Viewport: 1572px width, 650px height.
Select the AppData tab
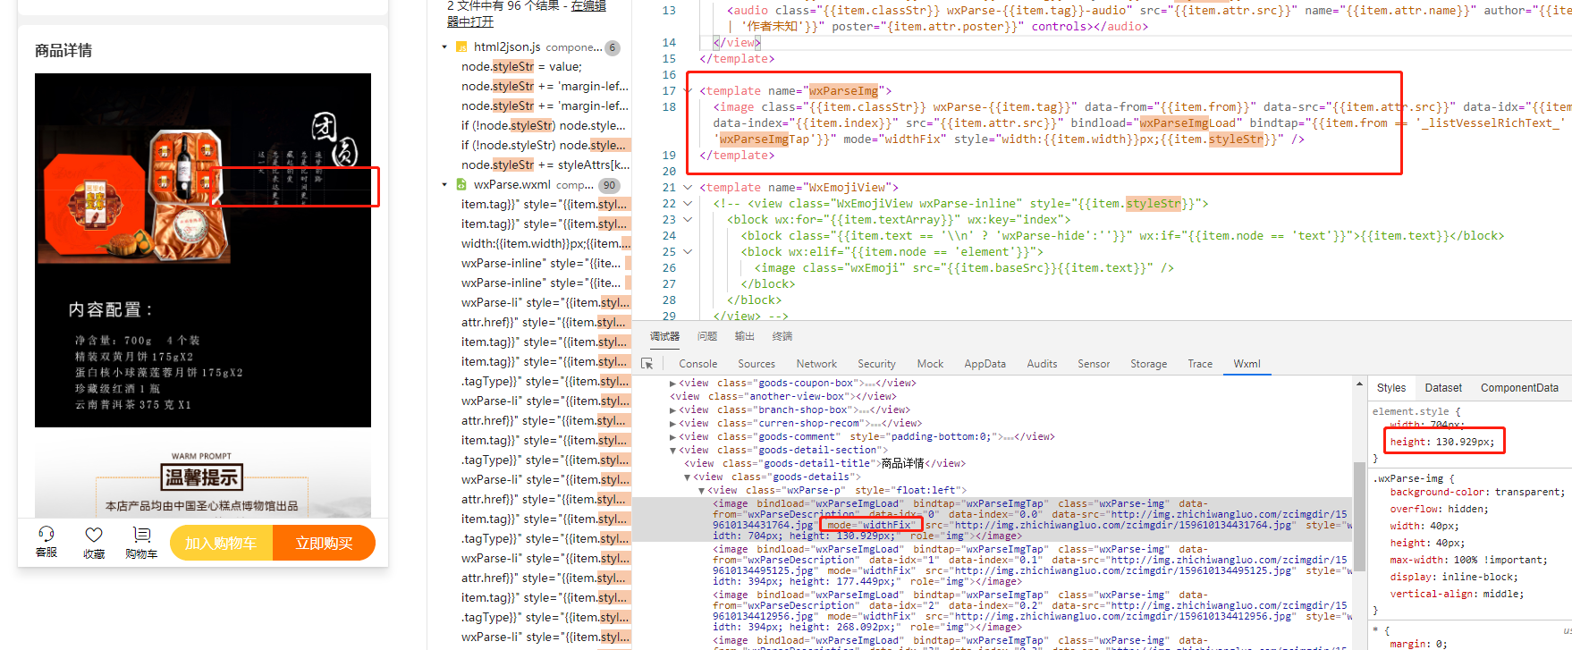[985, 364]
